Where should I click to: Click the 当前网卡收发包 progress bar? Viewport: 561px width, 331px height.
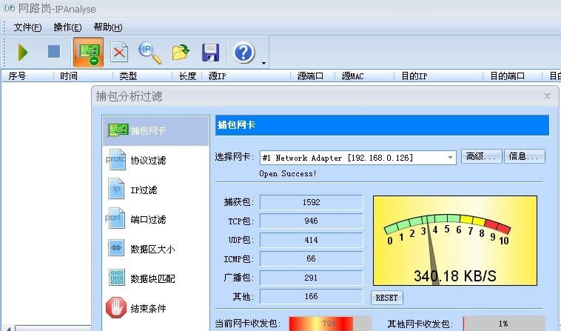330,324
